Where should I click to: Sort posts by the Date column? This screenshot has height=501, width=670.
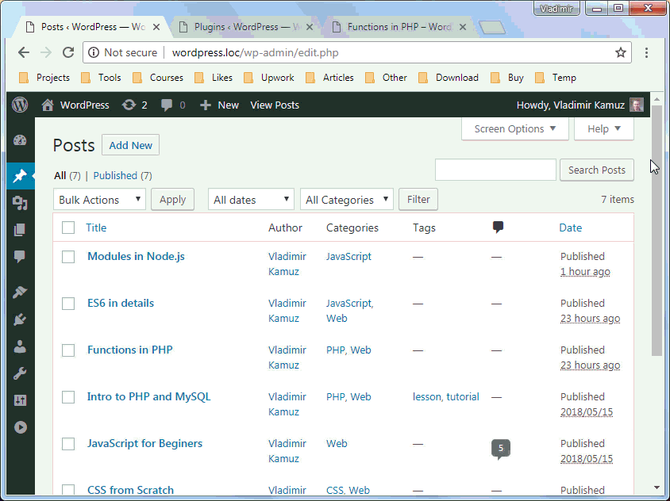[571, 228]
